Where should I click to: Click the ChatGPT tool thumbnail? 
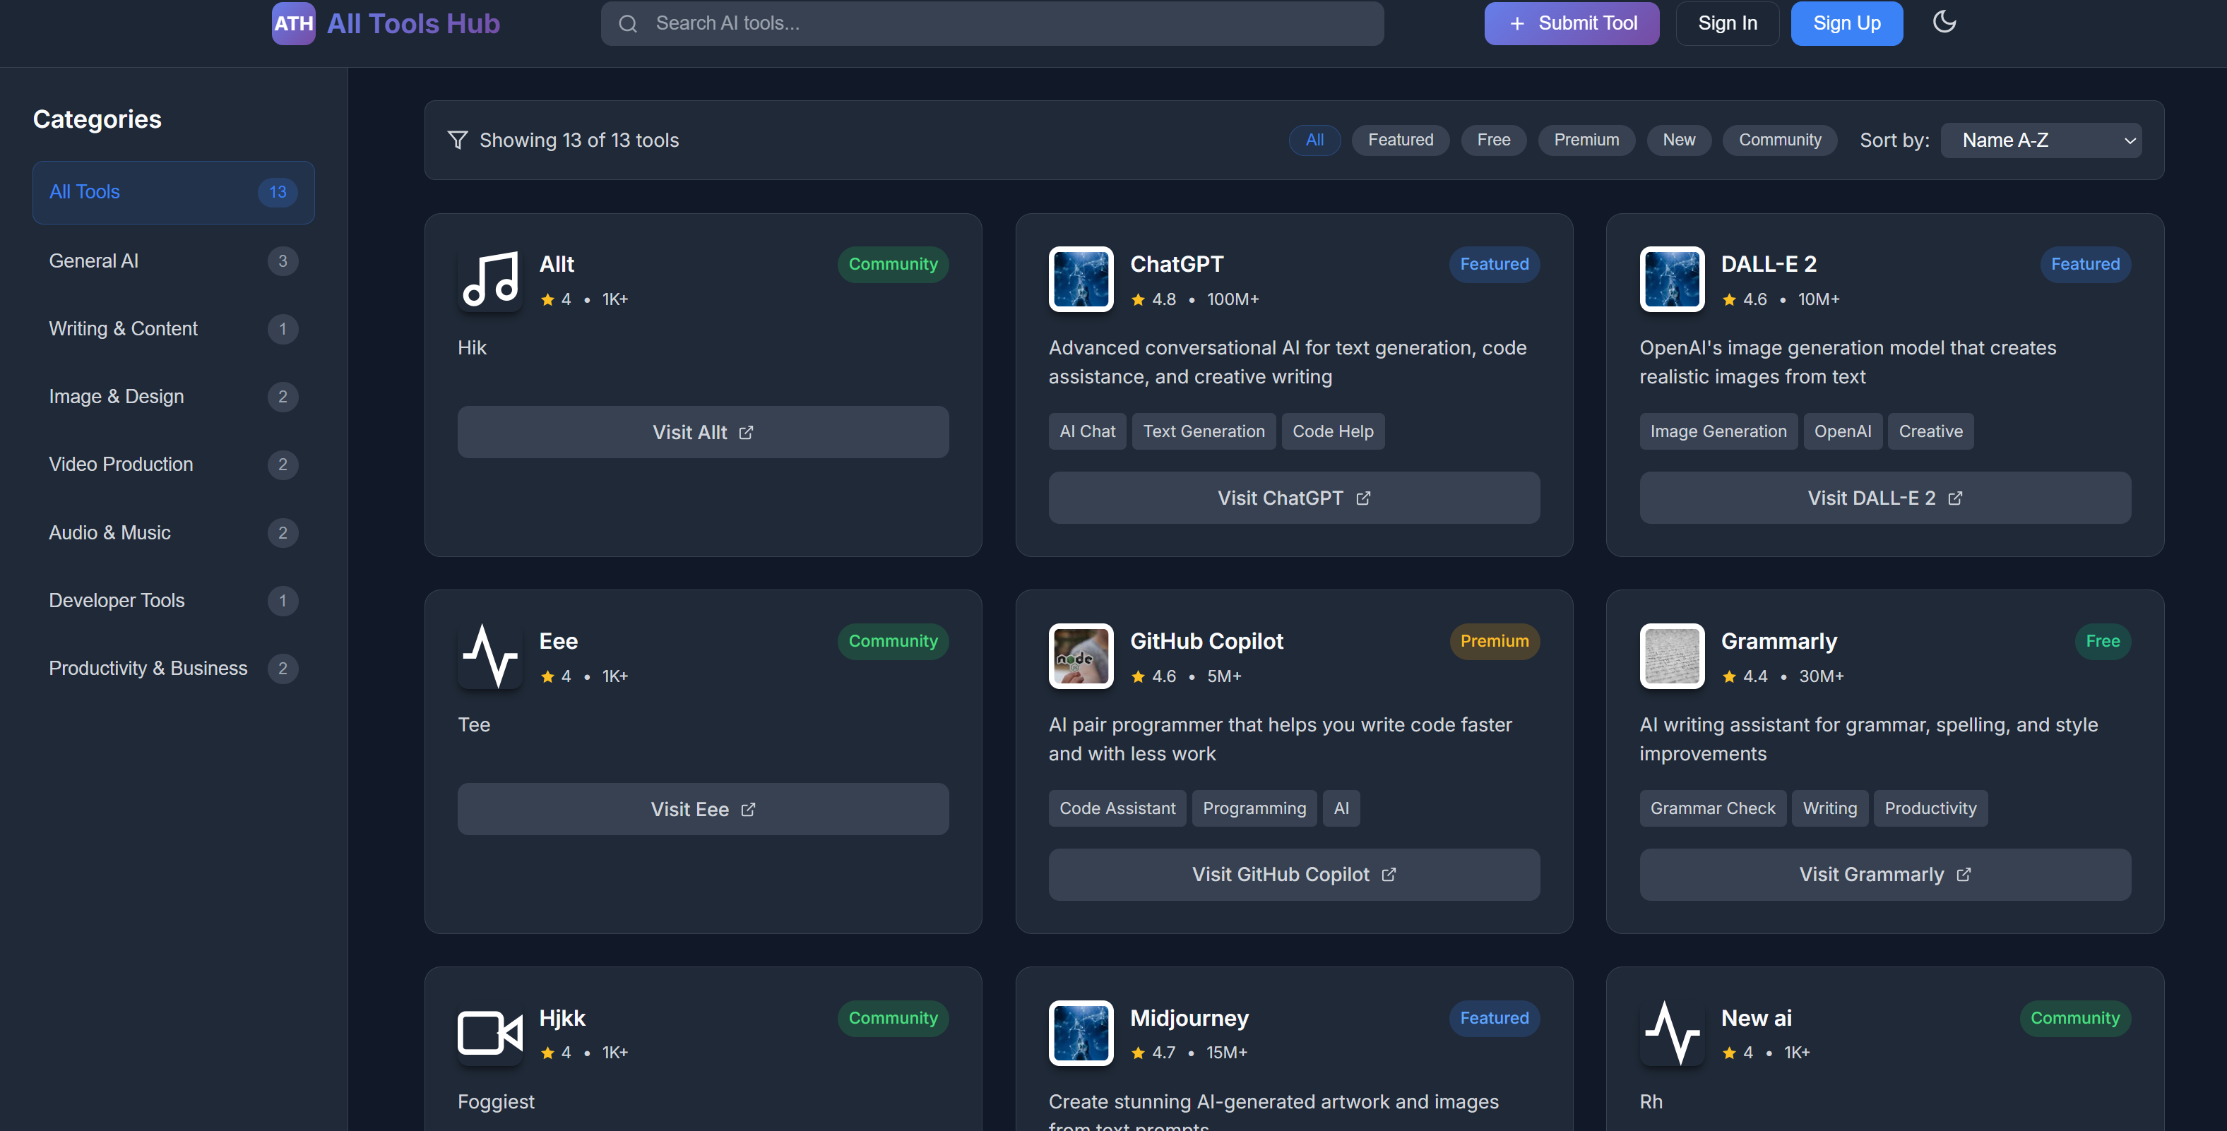click(1081, 279)
